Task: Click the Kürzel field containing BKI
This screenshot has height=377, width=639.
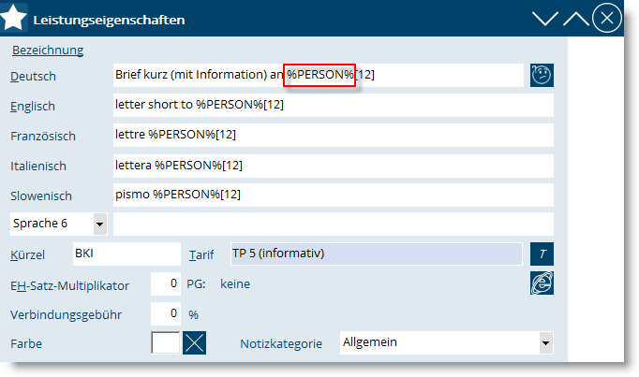Action: (x=126, y=254)
